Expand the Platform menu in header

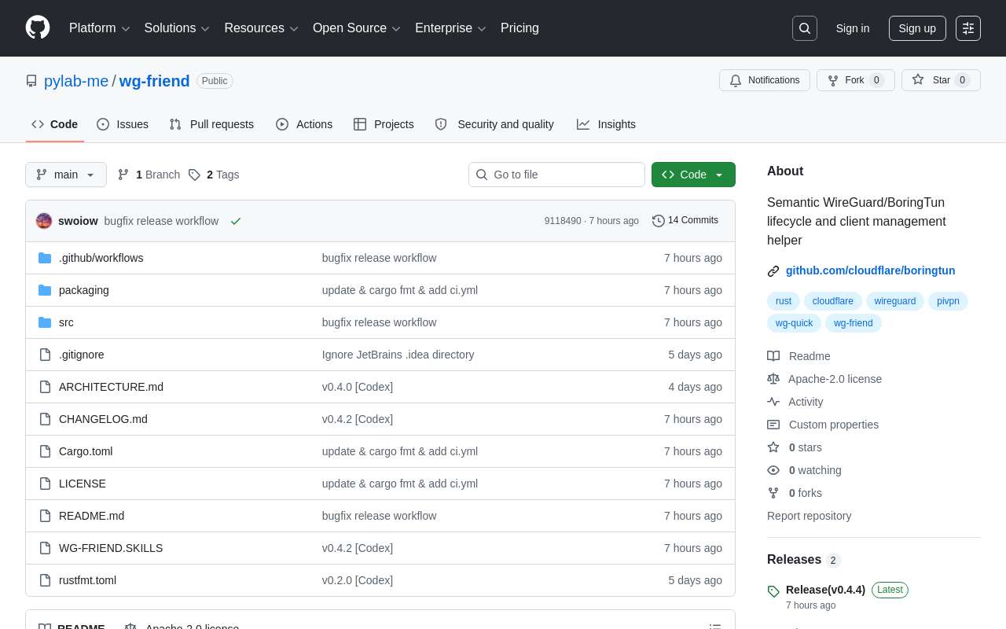point(99,28)
